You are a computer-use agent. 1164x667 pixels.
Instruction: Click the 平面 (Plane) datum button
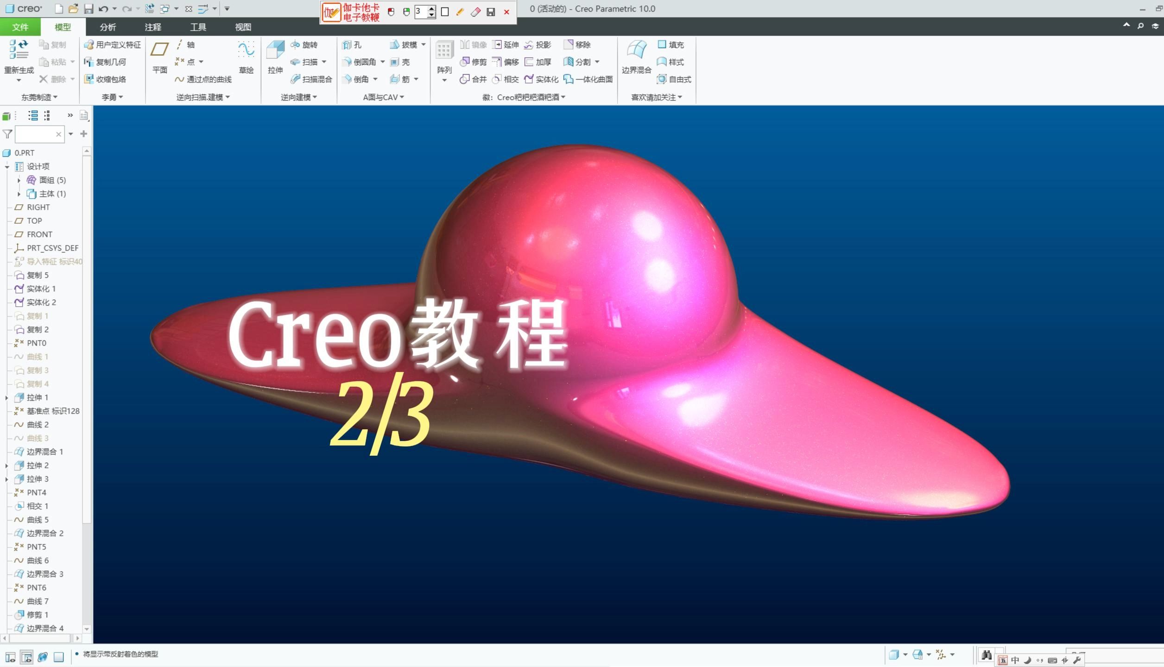tap(159, 56)
